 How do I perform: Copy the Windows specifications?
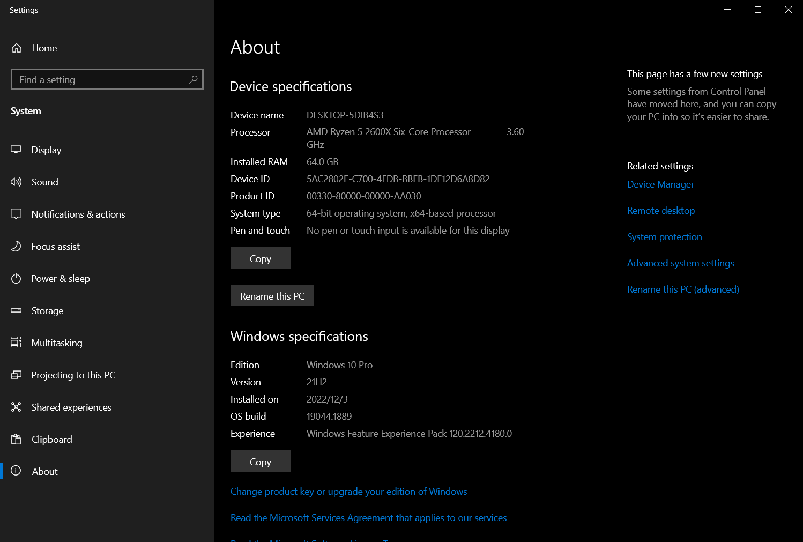[x=261, y=461]
